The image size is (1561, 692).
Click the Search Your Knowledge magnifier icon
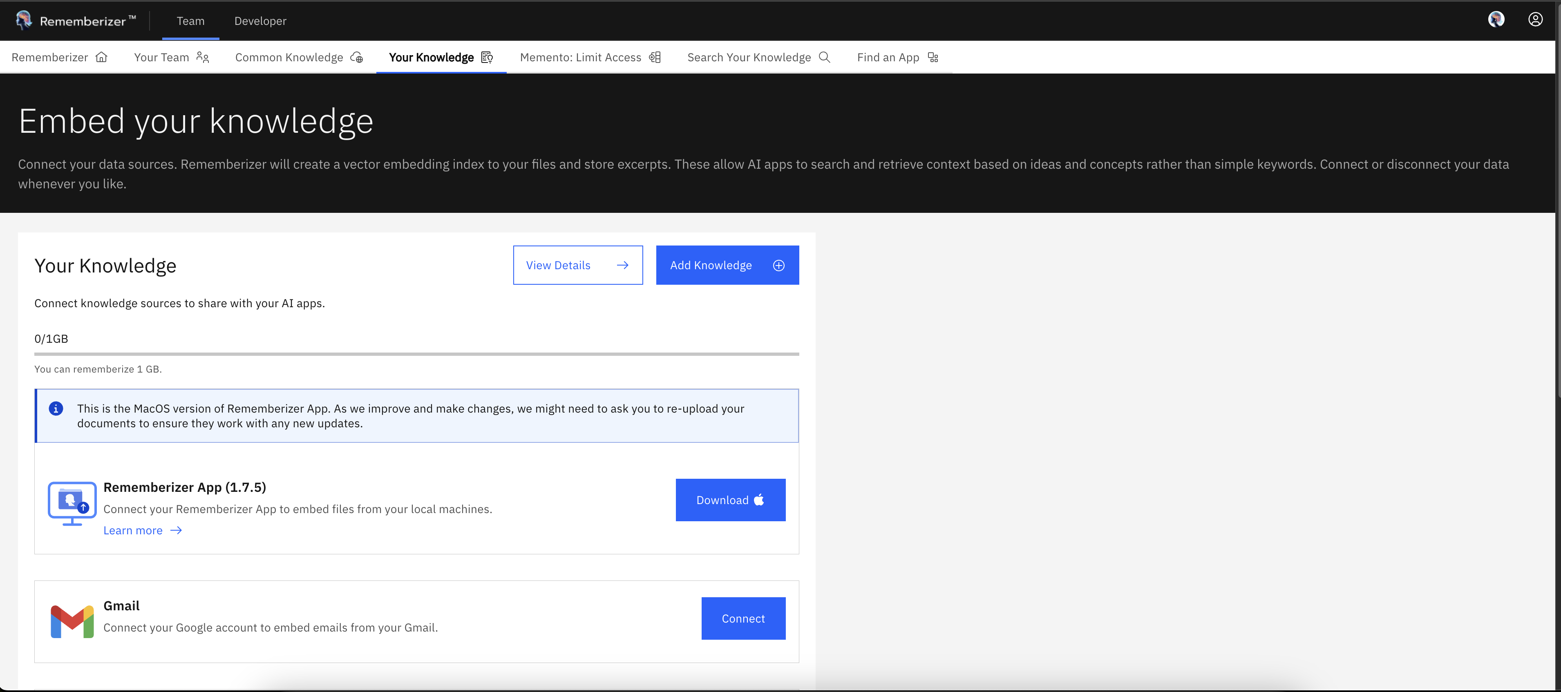click(x=824, y=57)
